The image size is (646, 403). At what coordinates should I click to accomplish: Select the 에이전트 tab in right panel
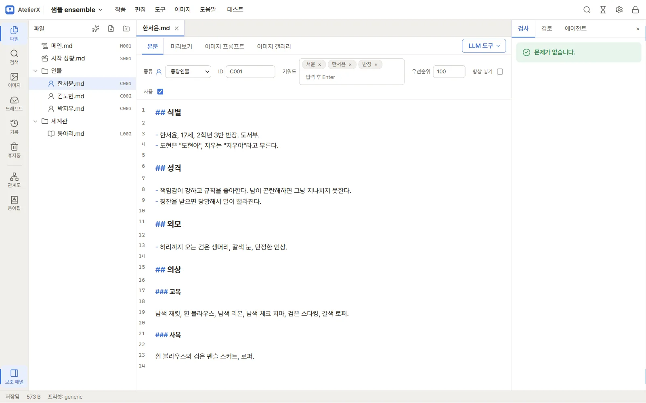click(x=575, y=29)
